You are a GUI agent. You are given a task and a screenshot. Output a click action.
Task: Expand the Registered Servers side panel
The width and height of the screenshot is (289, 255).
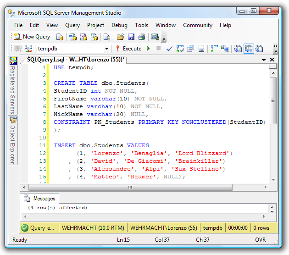click(13, 85)
